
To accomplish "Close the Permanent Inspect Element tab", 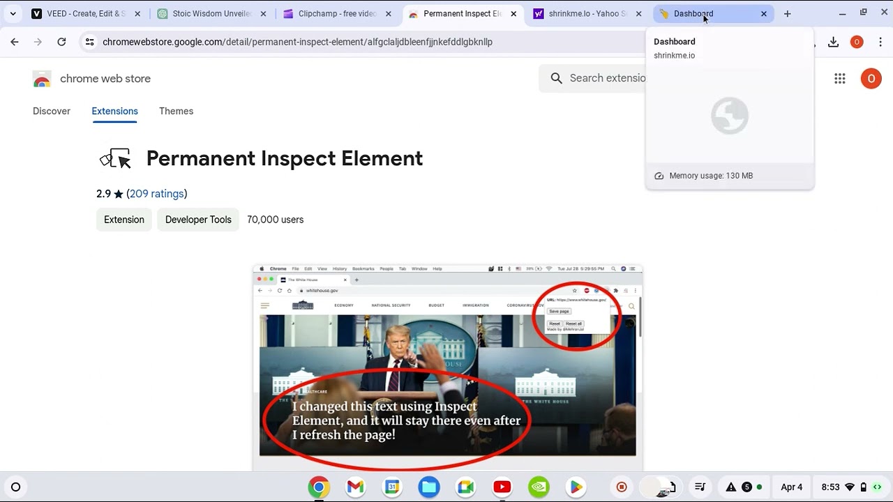I will click(x=513, y=13).
